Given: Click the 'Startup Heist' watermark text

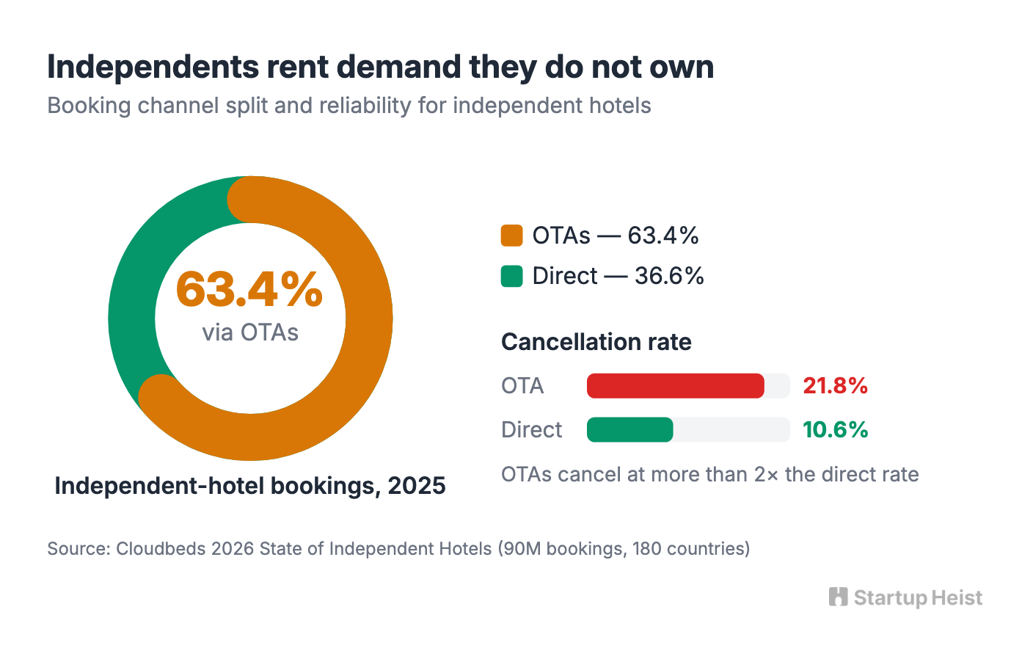Looking at the screenshot, I should click(x=918, y=597).
